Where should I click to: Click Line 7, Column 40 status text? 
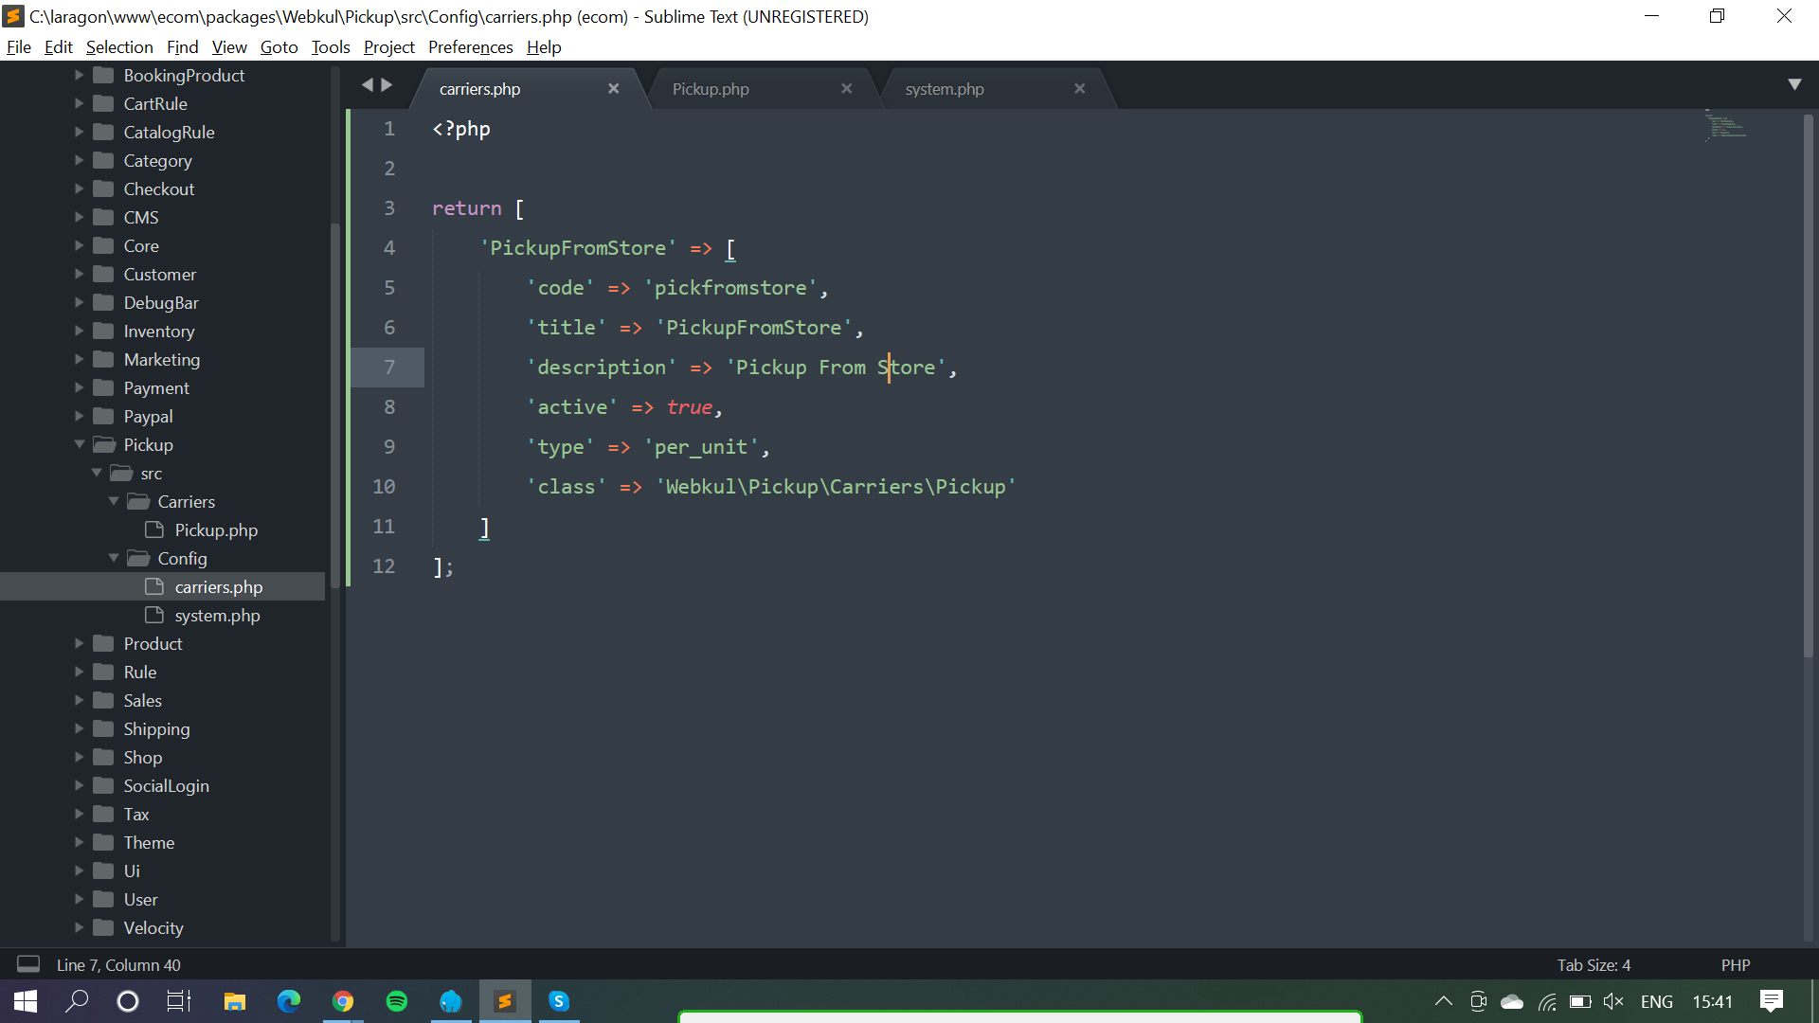pos(118,964)
